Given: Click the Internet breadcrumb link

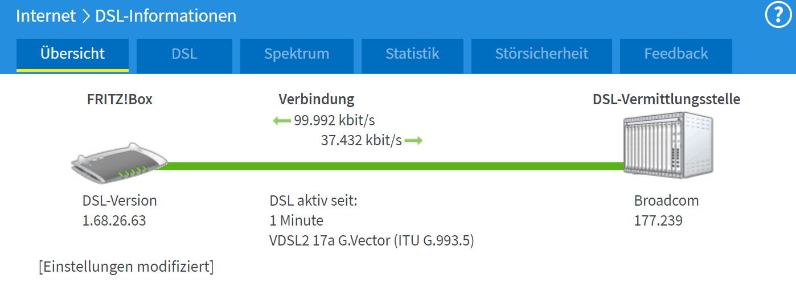Looking at the screenshot, I should (46, 16).
